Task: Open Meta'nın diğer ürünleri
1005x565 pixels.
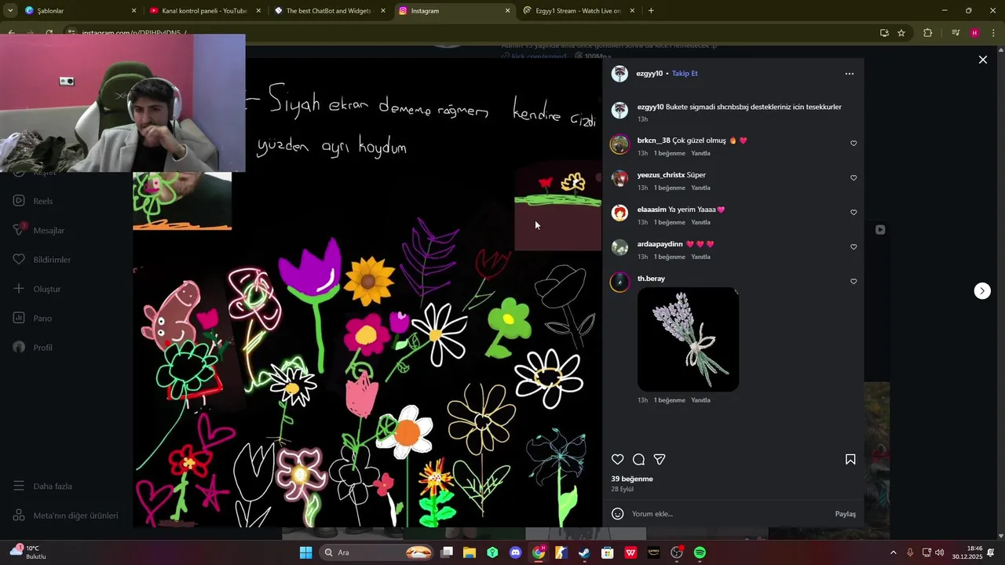Action: pyautogui.click(x=65, y=516)
